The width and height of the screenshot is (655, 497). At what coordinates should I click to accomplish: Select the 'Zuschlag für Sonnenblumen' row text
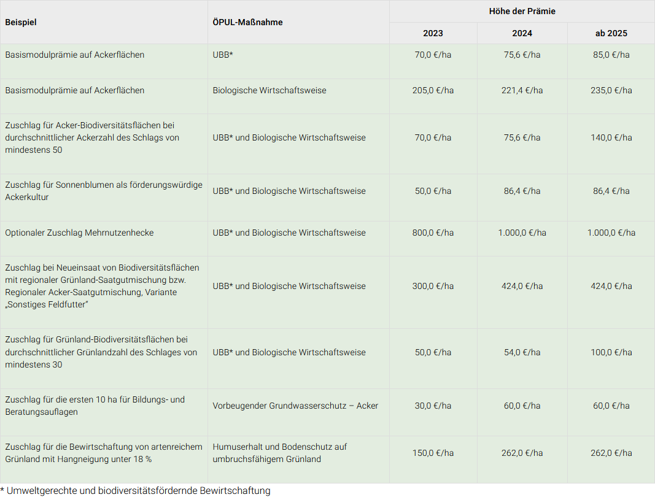[103, 191]
